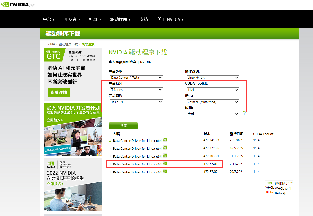Image resolution: width=313 pixels, height=216 pixels.
Task: Click the 版本 column header
Action: coord(207,134)
